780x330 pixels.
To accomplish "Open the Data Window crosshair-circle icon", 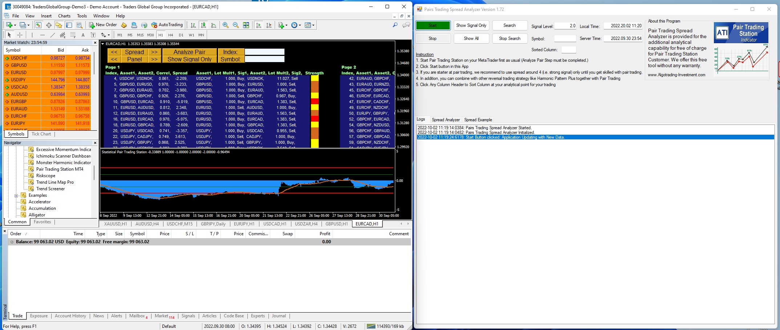I will [x=49, y=25].
